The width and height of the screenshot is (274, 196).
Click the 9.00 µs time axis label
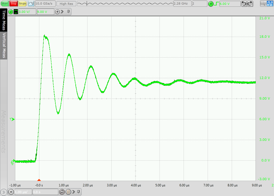click(257, 185)
